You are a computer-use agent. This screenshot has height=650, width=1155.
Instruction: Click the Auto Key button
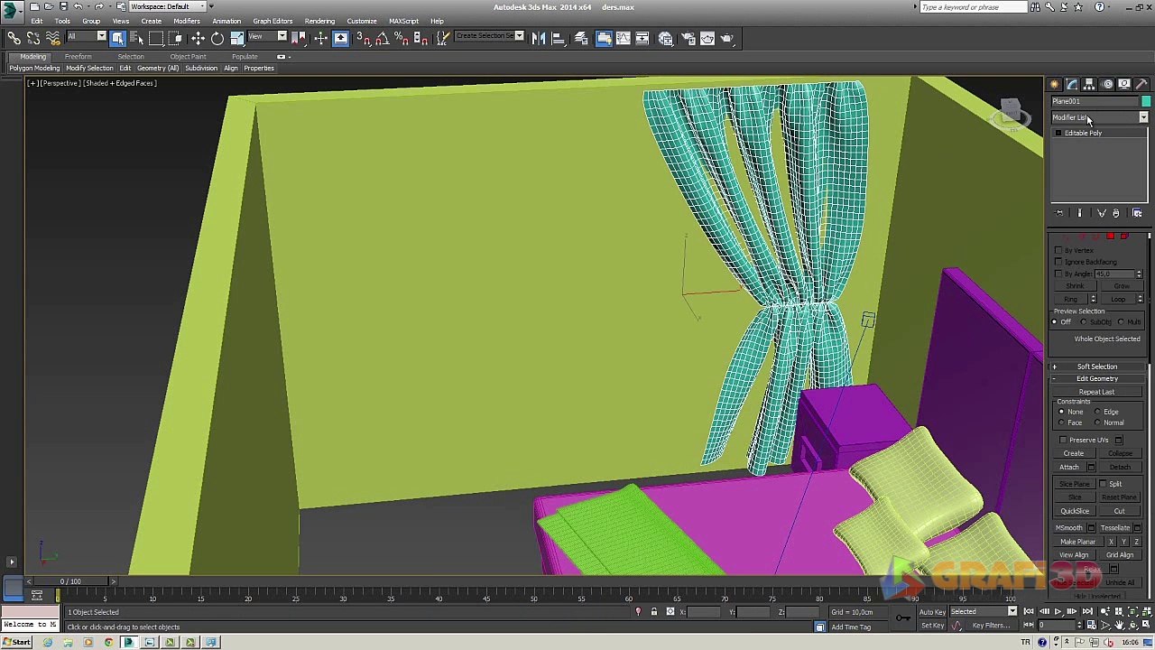click(x=932, y=612)
